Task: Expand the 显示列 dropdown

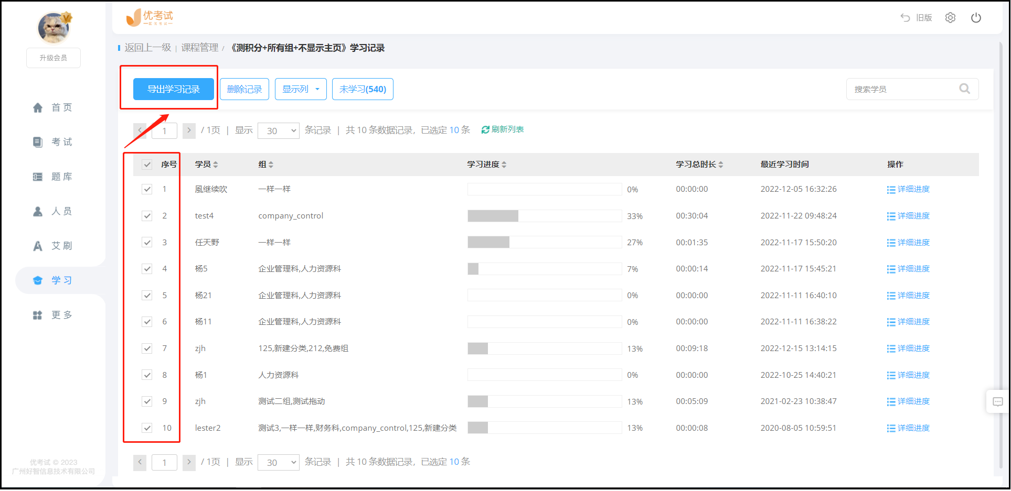Action: 301,89
